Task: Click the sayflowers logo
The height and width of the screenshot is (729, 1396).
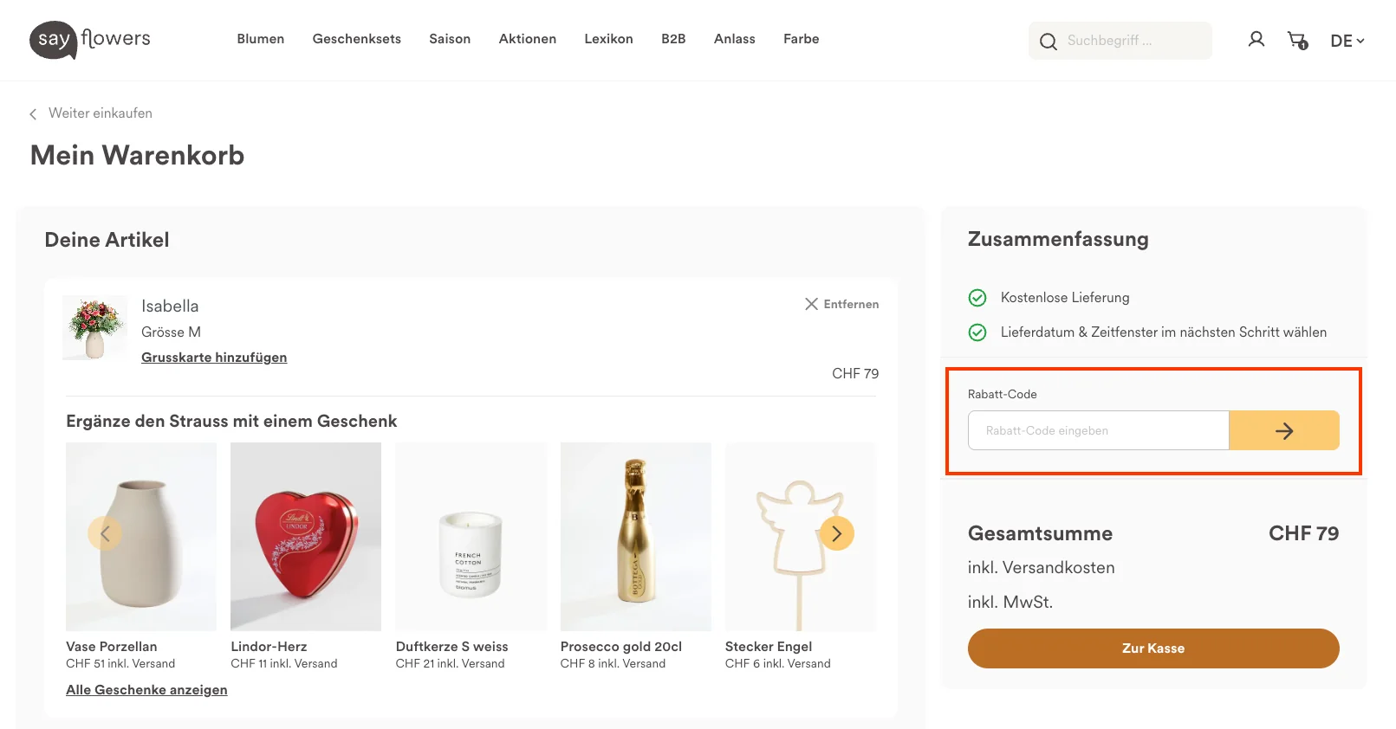Action: pos(89,40)
